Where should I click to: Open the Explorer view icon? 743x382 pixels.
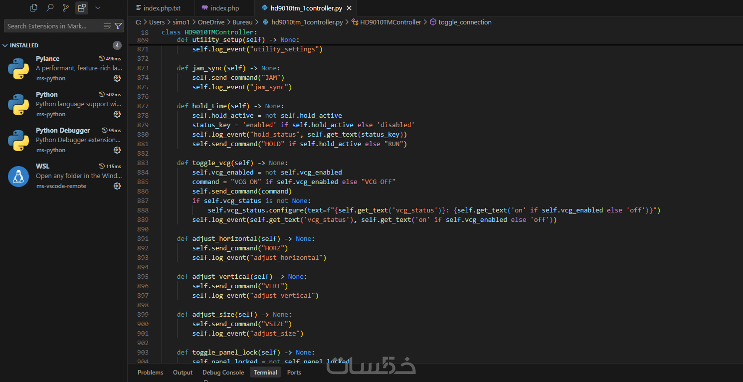(x=34, y=8)
